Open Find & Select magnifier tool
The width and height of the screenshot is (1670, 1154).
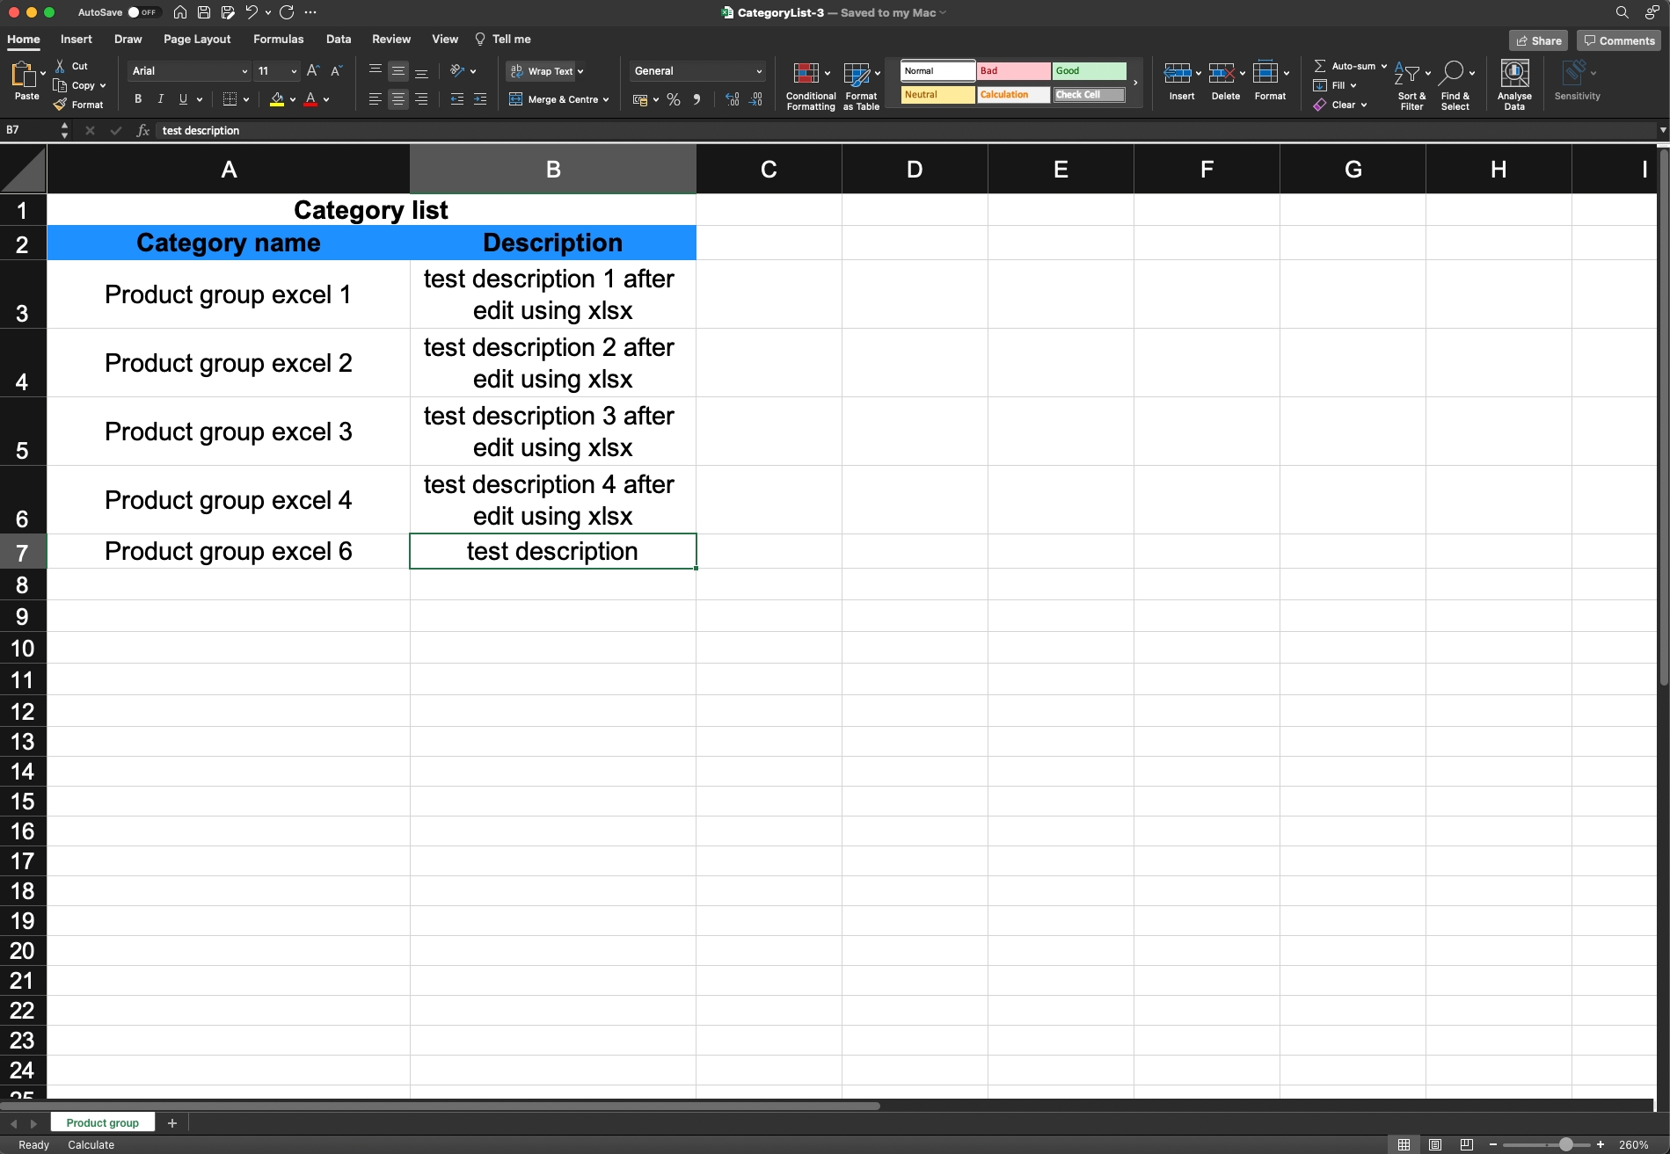point(1451,74)
